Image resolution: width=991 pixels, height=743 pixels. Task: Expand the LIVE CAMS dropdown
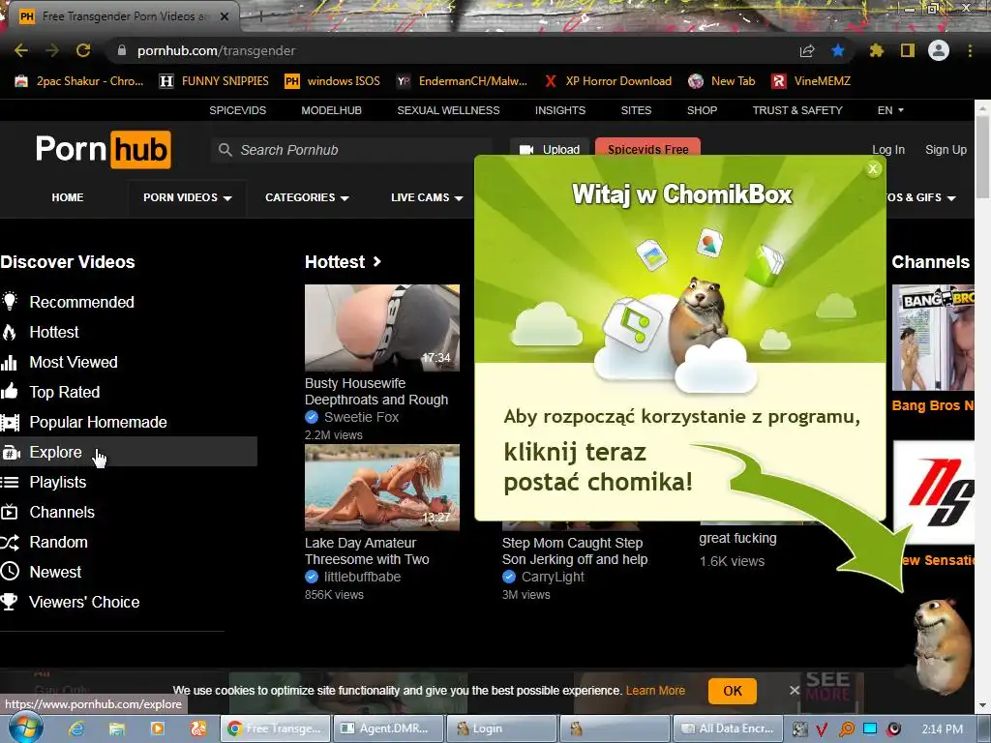coord(427,197)
